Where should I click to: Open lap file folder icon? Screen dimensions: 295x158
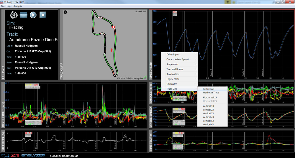point(24,15)
